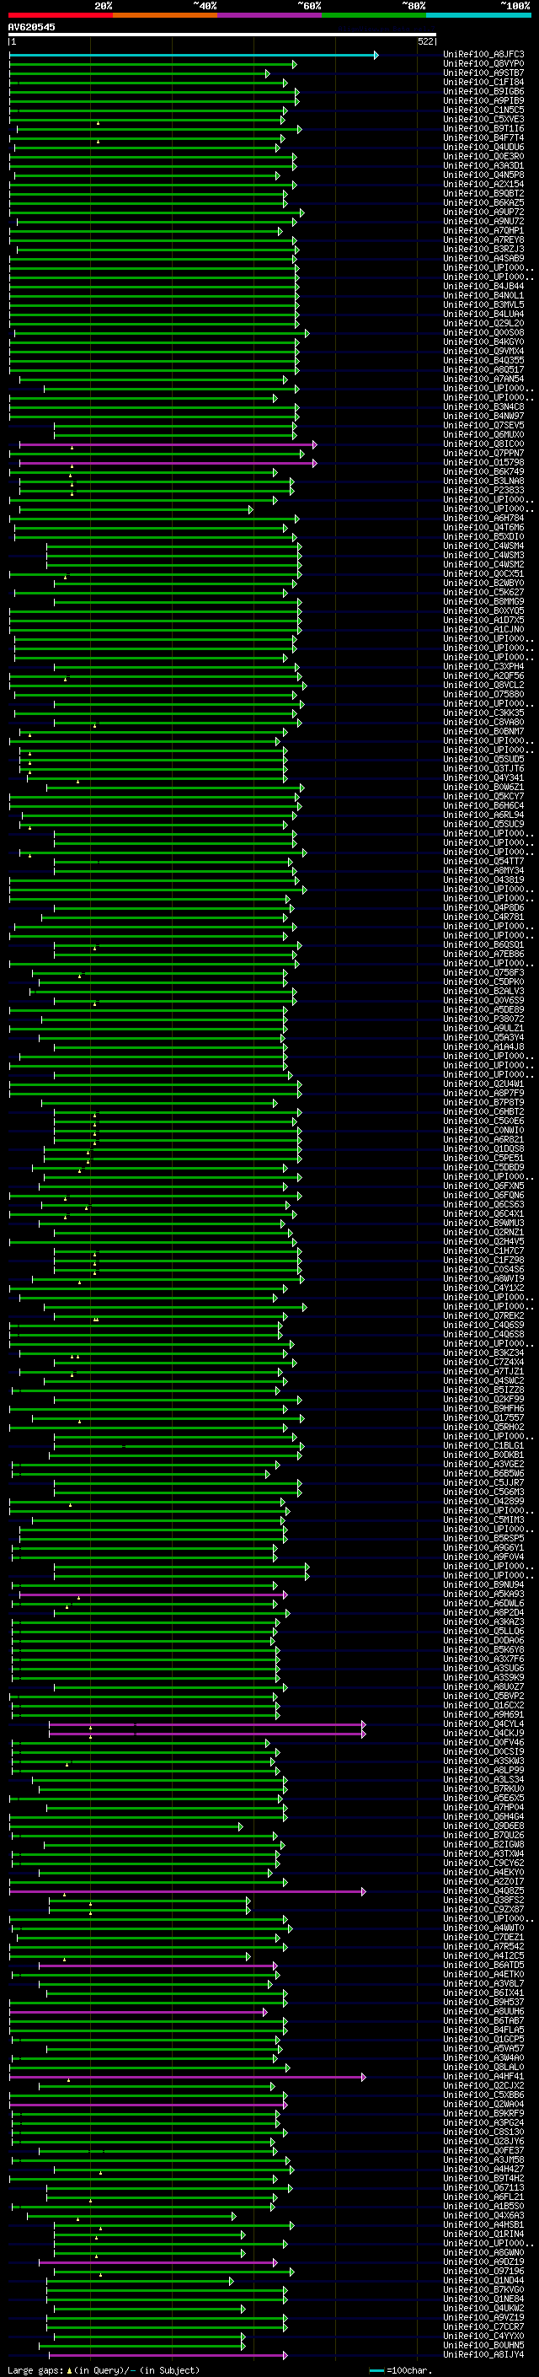539x2377 pixels.
Task: Click the UniRef100_B4F7T4 label
Action: (483, 137)
